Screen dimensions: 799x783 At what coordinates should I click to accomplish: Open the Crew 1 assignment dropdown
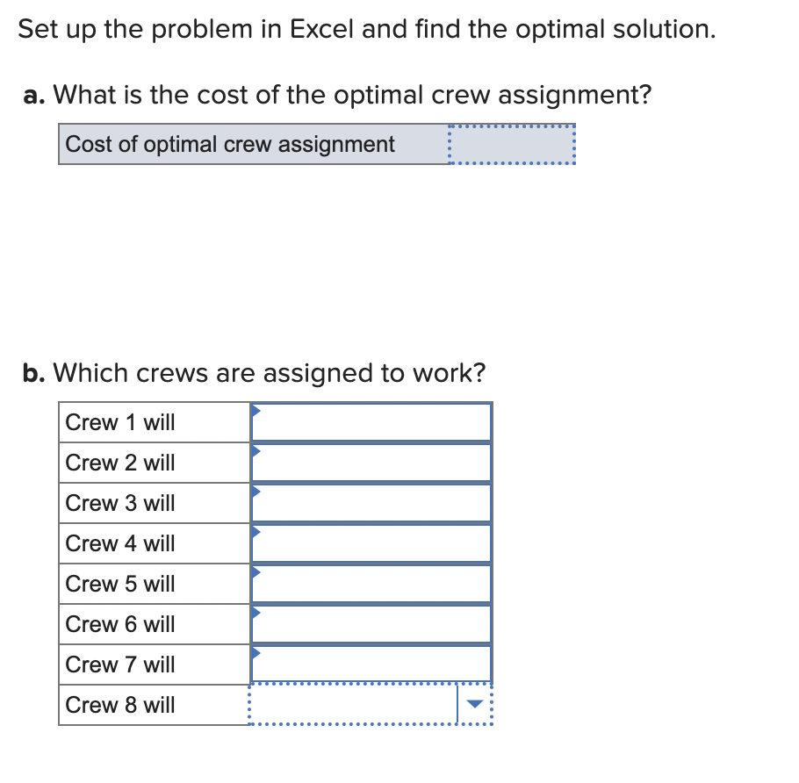coord(371,422)
